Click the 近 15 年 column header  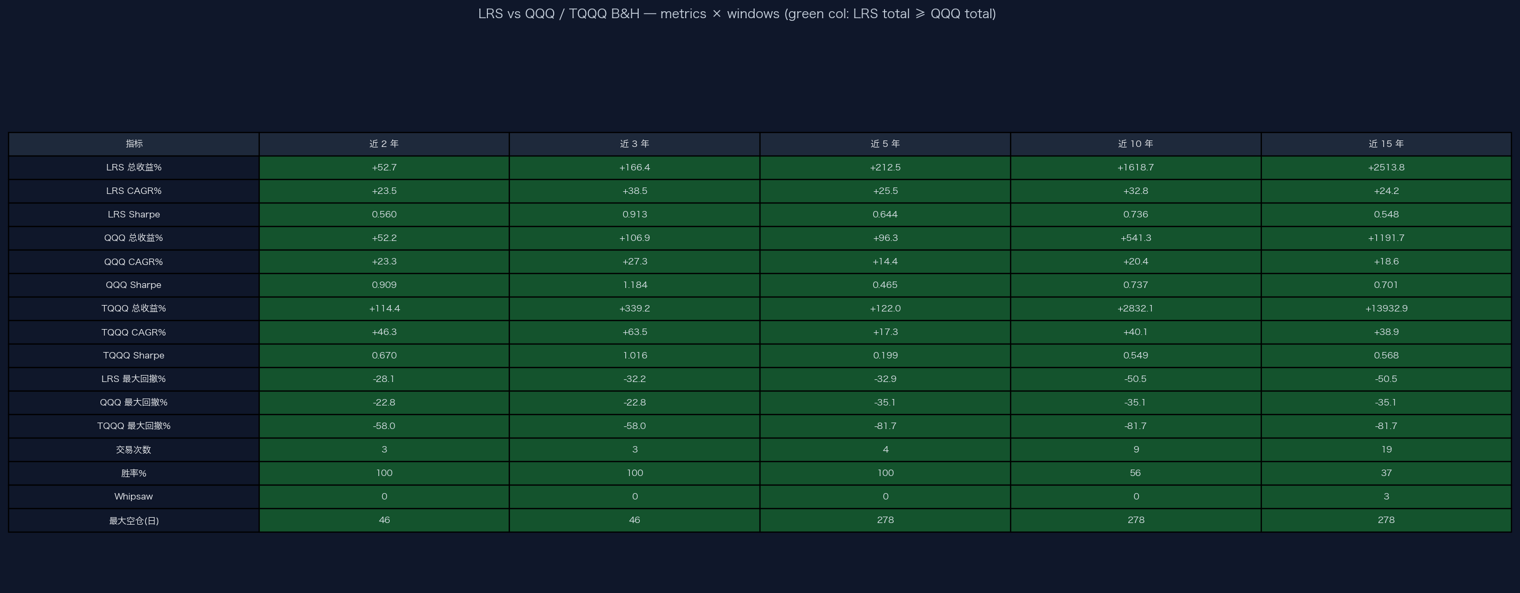1386,144
